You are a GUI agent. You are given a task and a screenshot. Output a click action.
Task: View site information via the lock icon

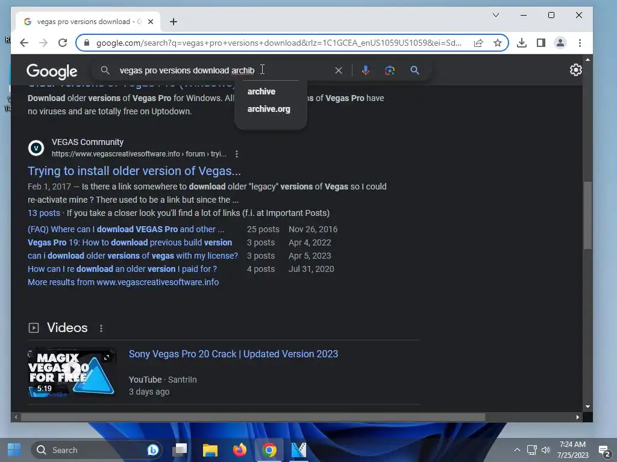pyautogui.click(x=87, y=43)
